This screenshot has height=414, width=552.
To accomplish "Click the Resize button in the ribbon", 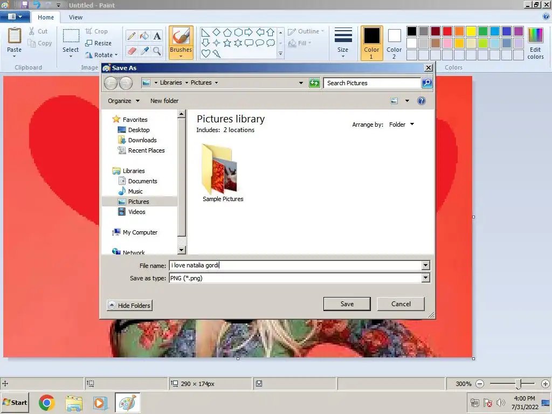I will click(99, 43).
